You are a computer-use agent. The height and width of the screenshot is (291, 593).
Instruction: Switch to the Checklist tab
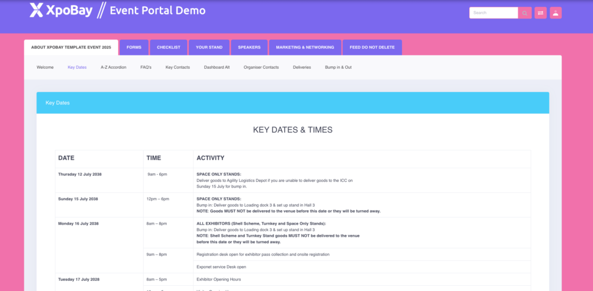tap(169, 47)
